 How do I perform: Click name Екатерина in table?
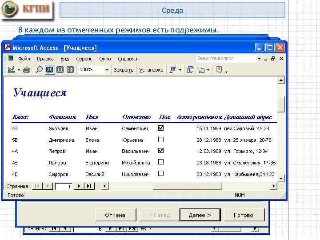click(x=97, y=163)
